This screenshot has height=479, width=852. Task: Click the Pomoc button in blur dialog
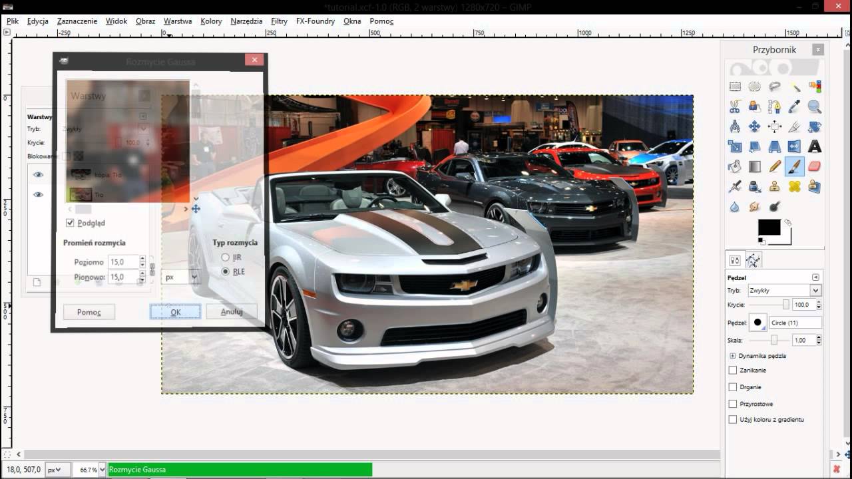click(89, 312)
